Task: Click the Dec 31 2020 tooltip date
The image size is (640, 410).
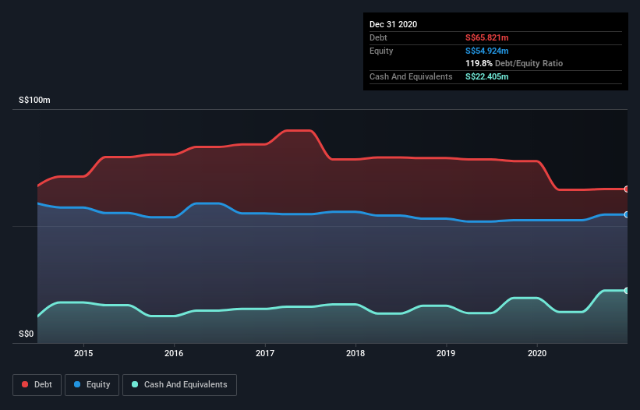Action: 393,24
